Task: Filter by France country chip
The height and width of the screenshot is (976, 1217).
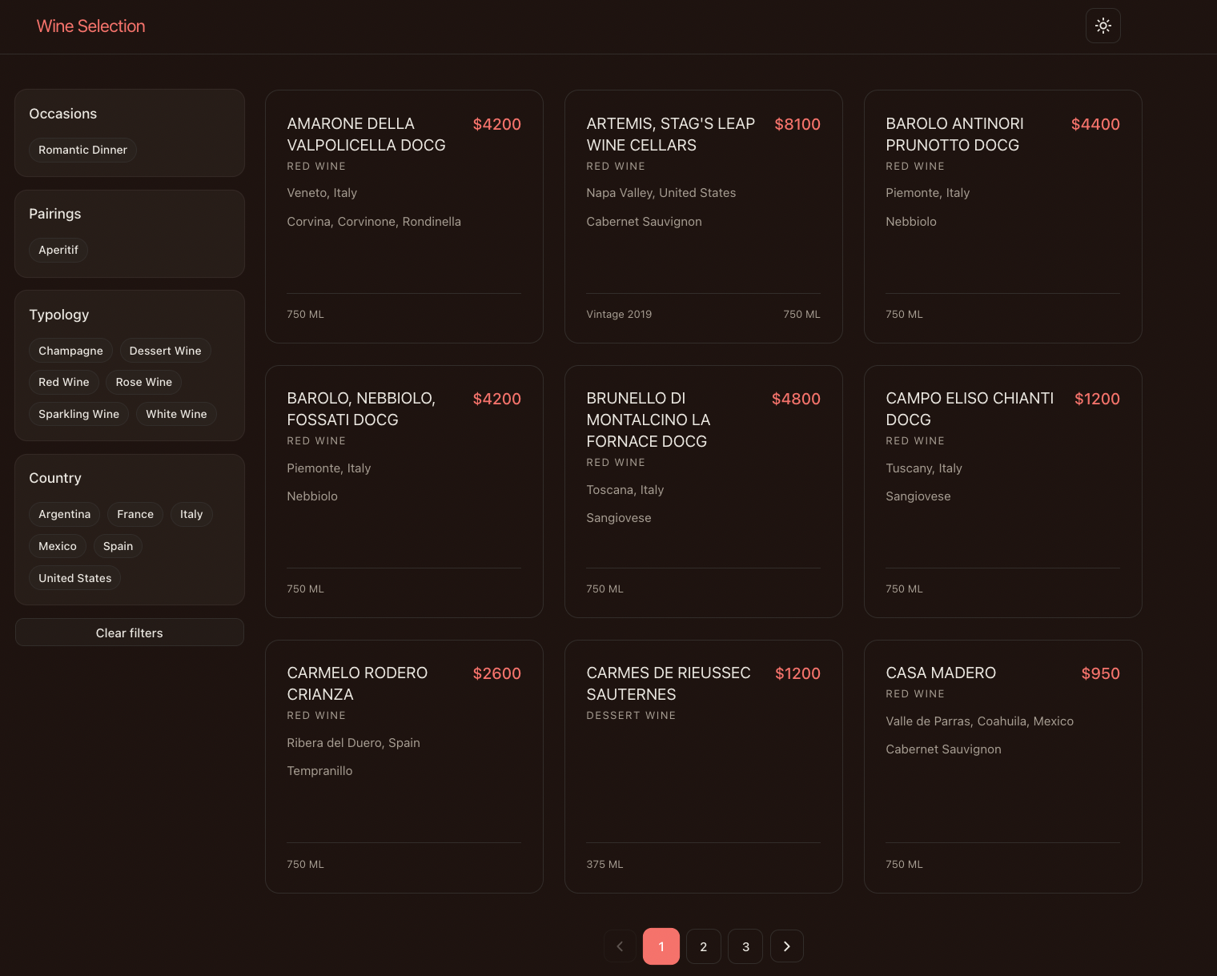Action: [x=135, y=514]
